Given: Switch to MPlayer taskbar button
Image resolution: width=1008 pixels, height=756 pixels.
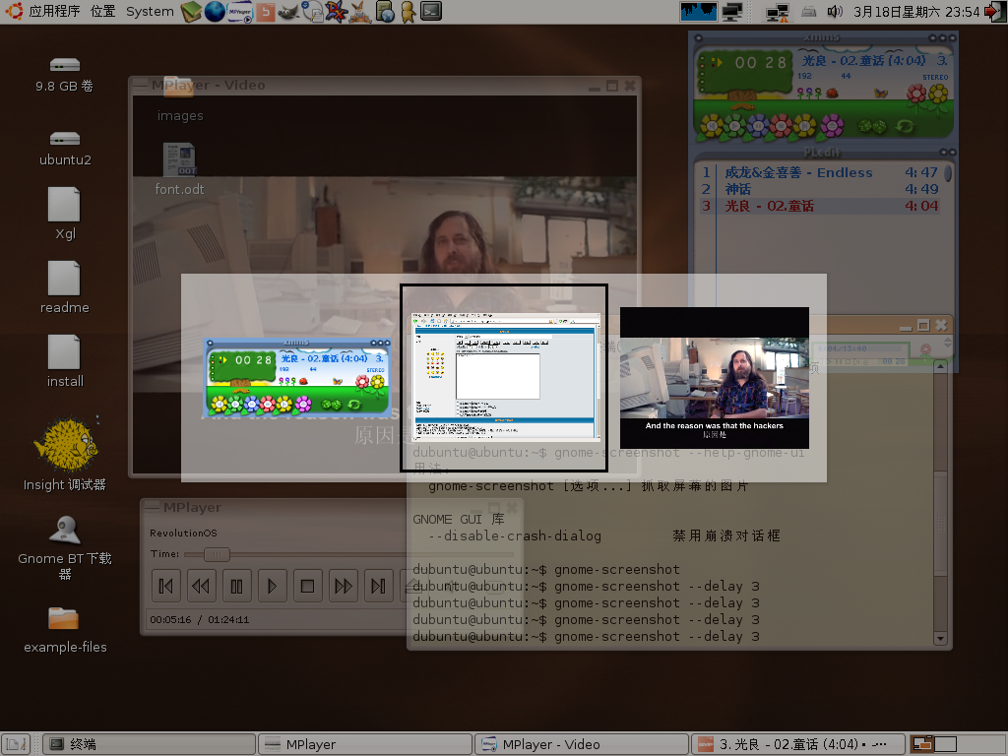Looking at the screenshot, I should tap(365, 744).
